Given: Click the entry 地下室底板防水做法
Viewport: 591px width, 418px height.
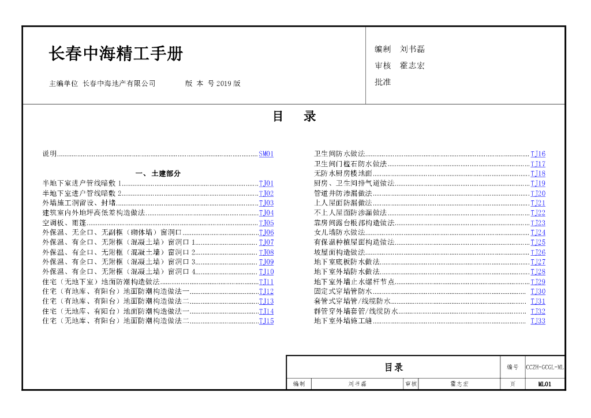Looking at the screenshot, I should point(347,262).
